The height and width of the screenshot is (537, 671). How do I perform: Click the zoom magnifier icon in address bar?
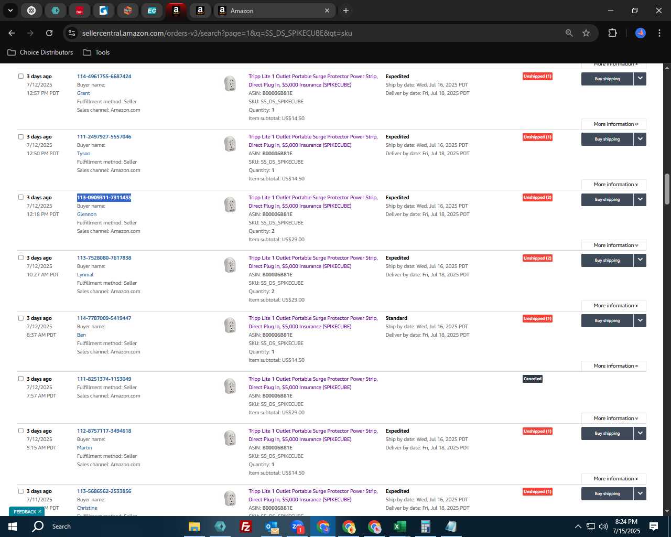(x=569, y=33)
